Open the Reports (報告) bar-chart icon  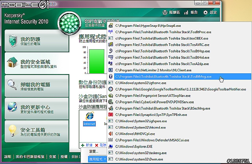tap(186, 12)
